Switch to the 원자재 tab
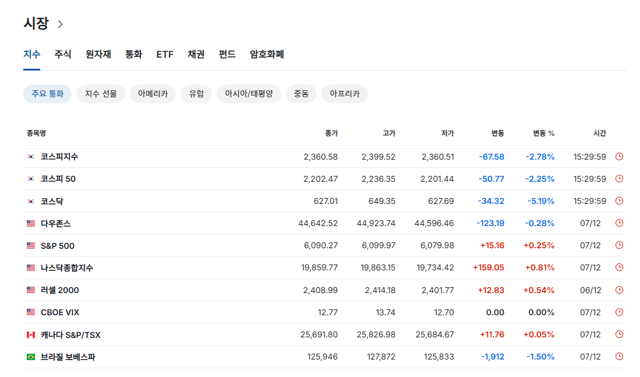The height and width of the screenshot is (377, 640). 98,54
